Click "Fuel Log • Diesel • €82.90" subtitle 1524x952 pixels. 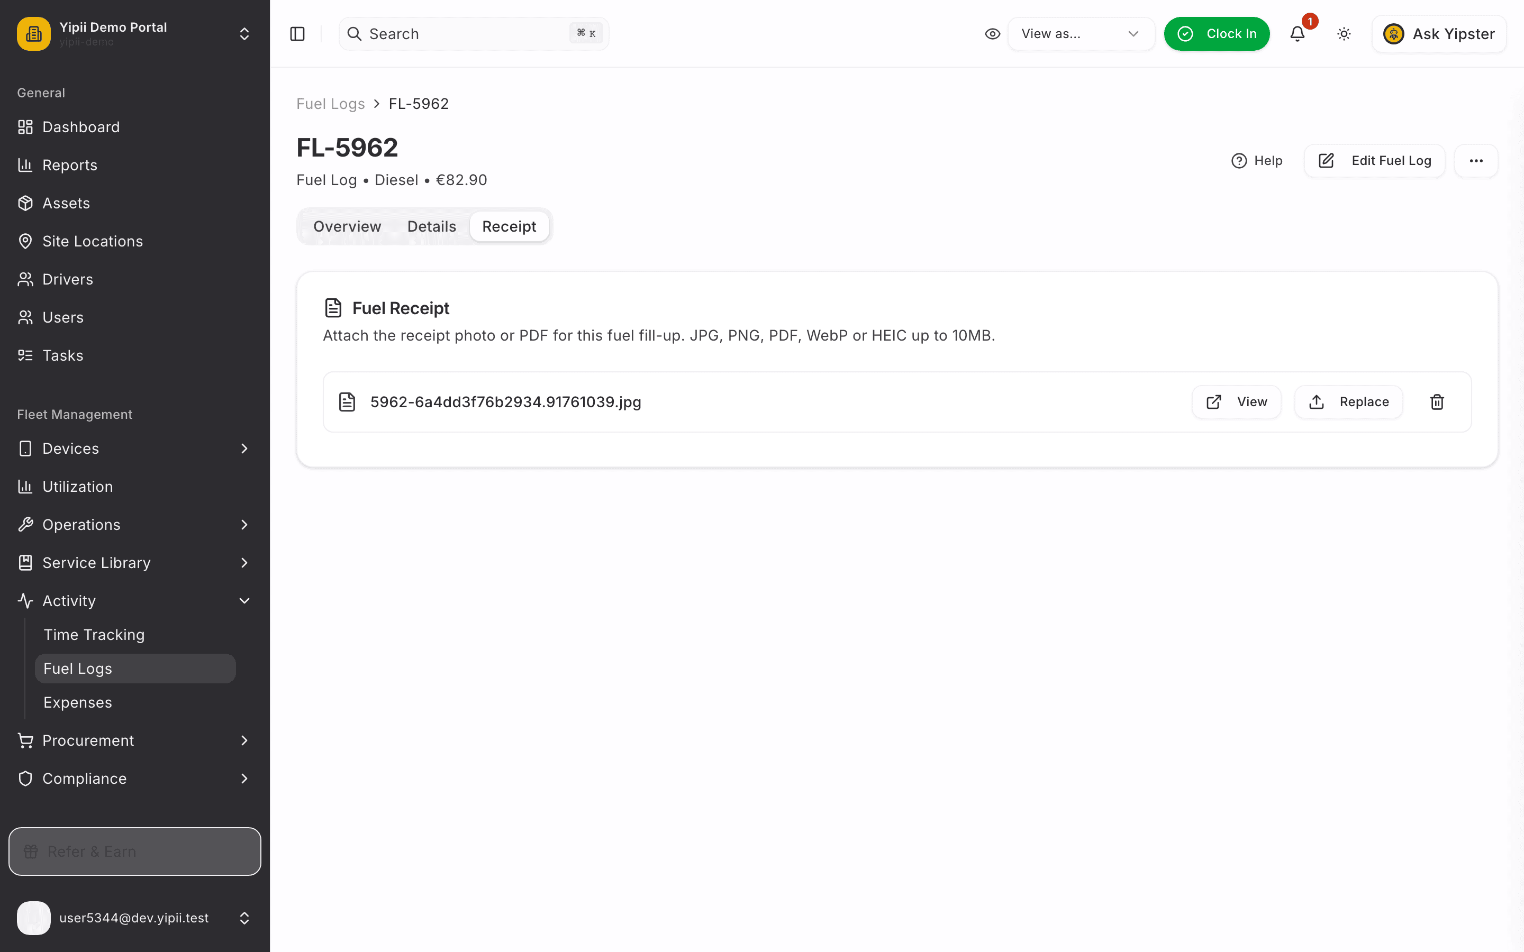tap(392, 180)
